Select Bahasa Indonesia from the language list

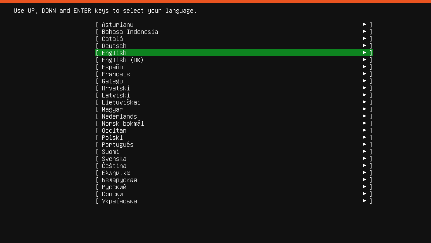[234, 32]
